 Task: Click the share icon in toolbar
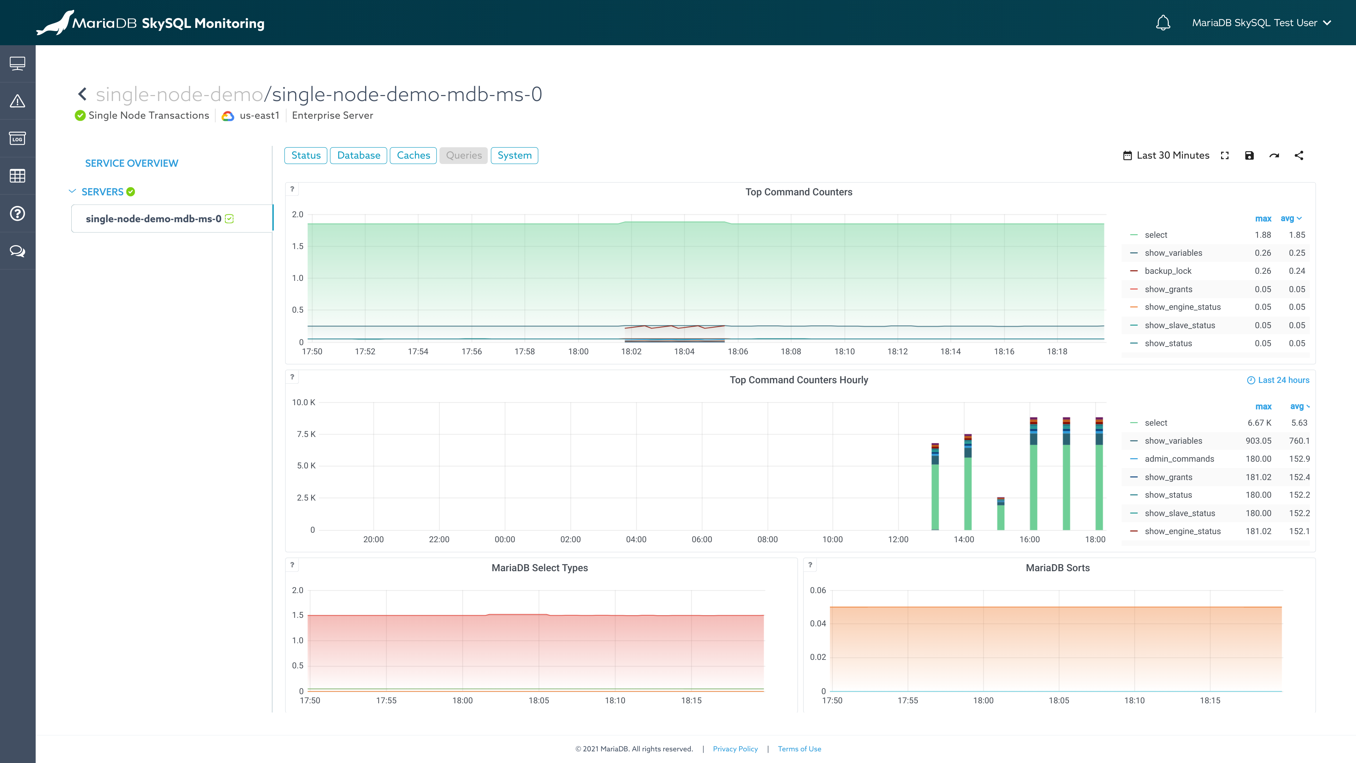tap(1299, 155)
